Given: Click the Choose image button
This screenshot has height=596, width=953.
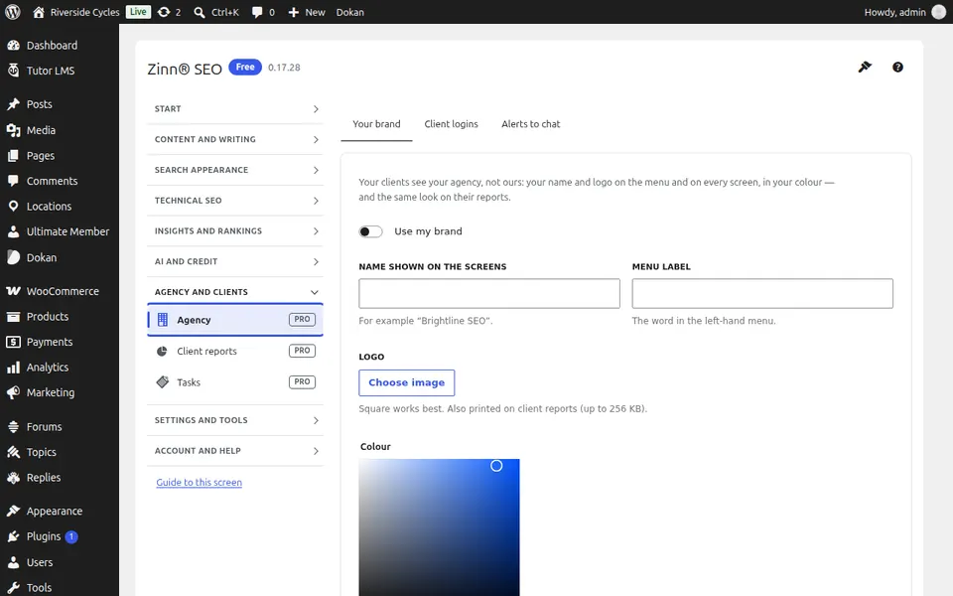Looking at the screenshot, I should click(407, 382).
